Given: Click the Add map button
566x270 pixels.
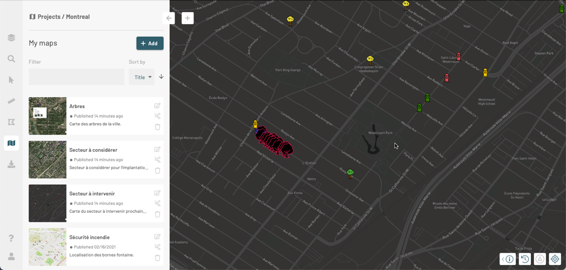Looking at the screenshot, I should 150,43.
